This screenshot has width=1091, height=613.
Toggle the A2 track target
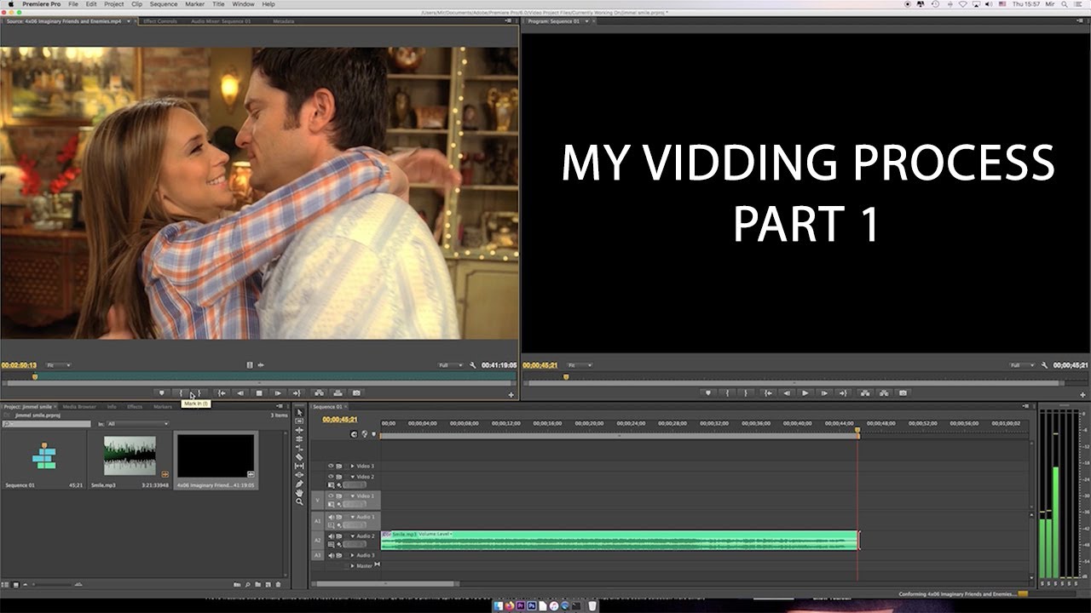(x=318, y=540)
